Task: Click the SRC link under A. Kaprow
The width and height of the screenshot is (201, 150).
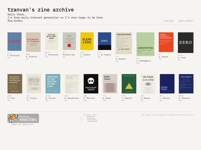Action: click(x=142, y=100)
